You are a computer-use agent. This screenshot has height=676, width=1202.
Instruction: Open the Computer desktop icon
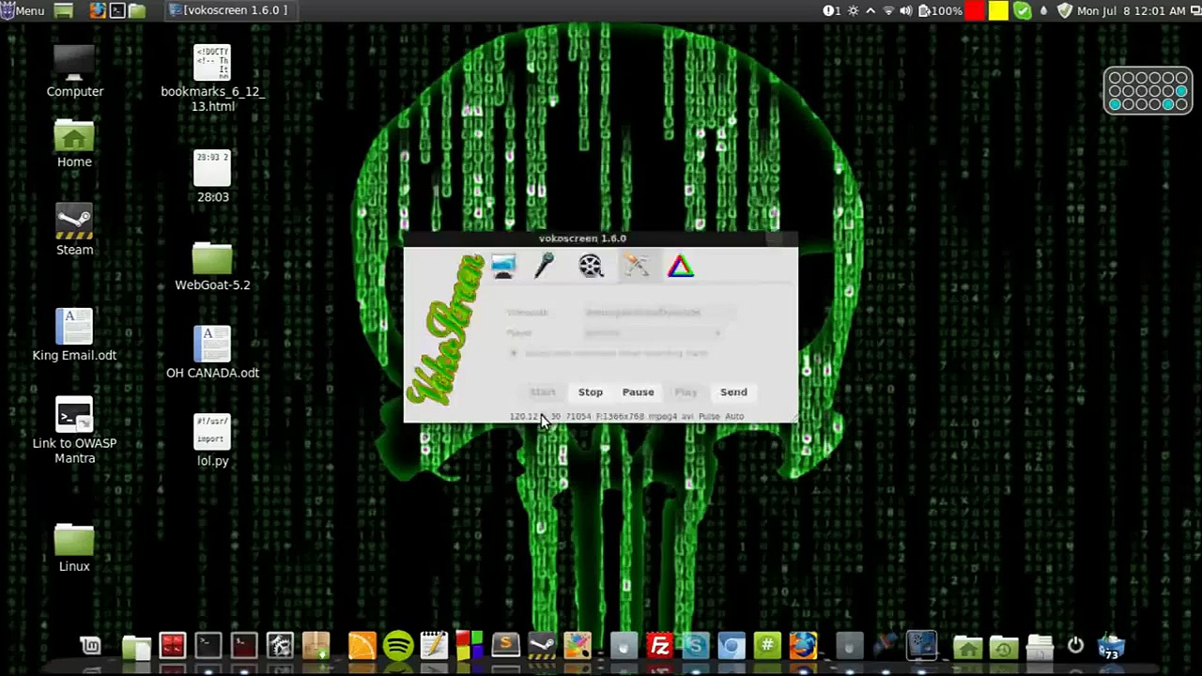pos(74,72)
